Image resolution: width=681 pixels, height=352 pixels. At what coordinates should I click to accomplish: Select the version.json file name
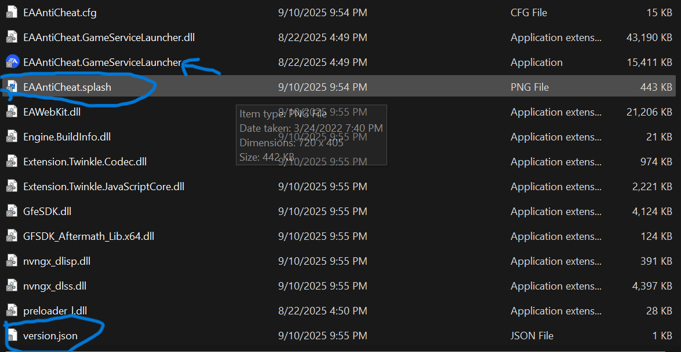(x=50, y=335)
